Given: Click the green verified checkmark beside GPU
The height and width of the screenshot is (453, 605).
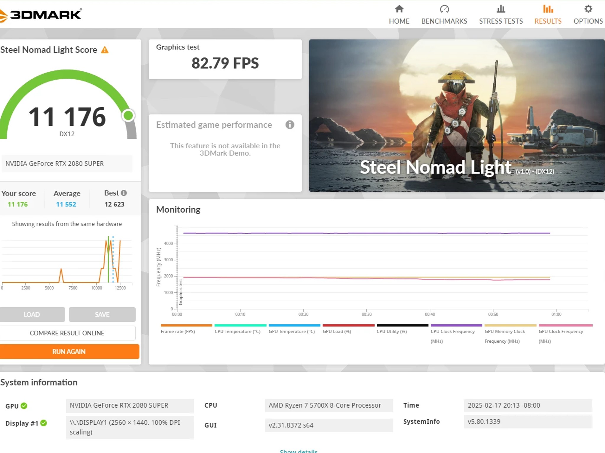Looking at the screenshot, I should click(24, 406).
